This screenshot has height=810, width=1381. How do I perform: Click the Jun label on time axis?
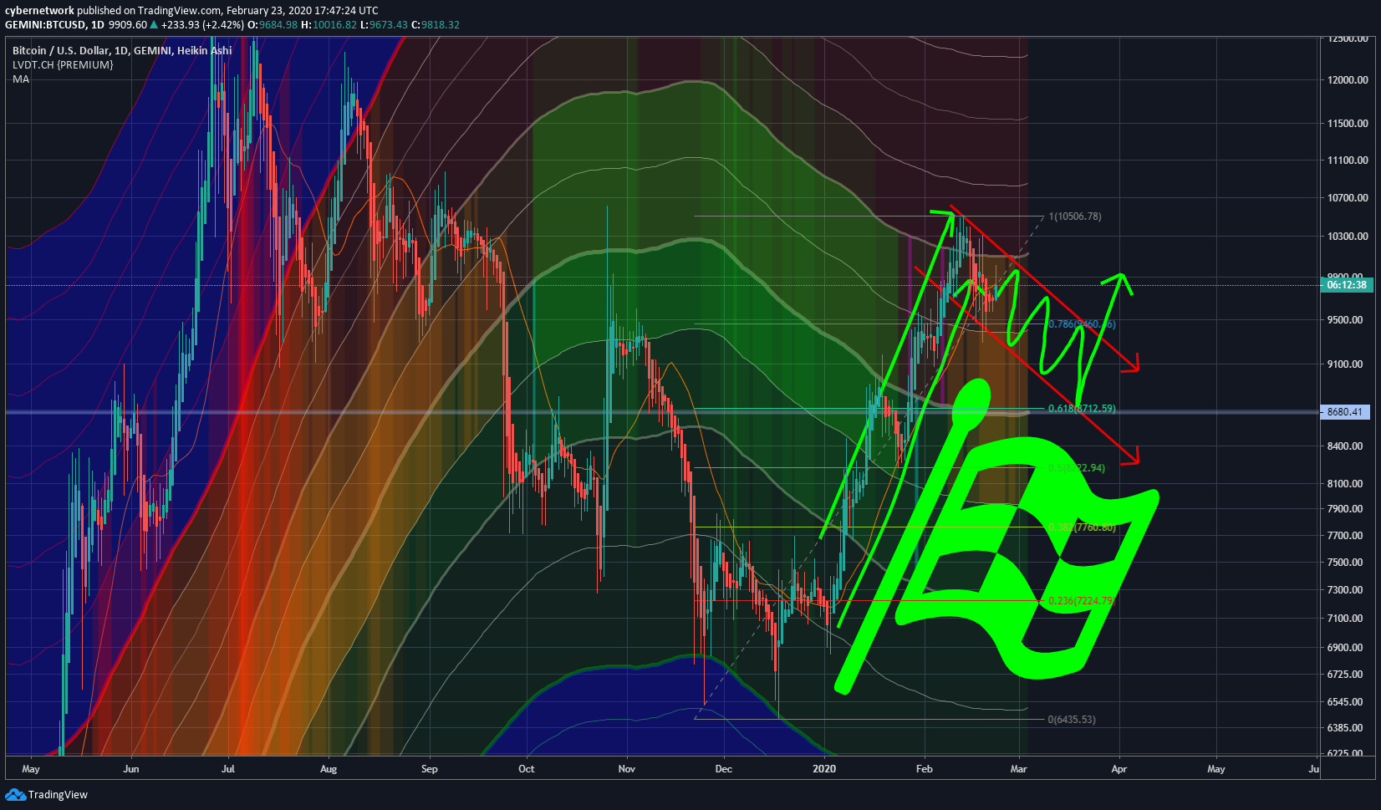131,768
